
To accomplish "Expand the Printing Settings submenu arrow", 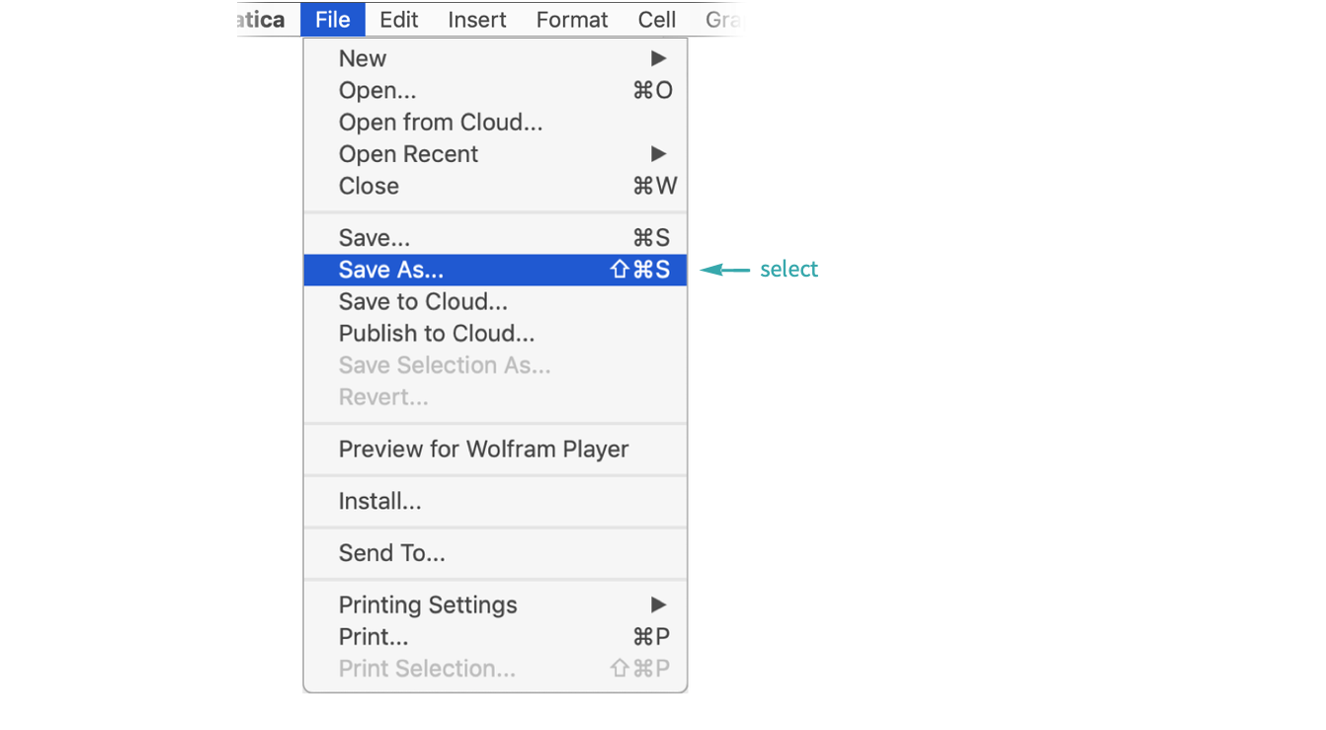I will [658, 605].
